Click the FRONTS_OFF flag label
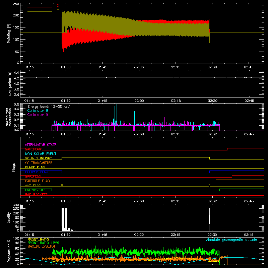268x268 pixels. (35, 190)
